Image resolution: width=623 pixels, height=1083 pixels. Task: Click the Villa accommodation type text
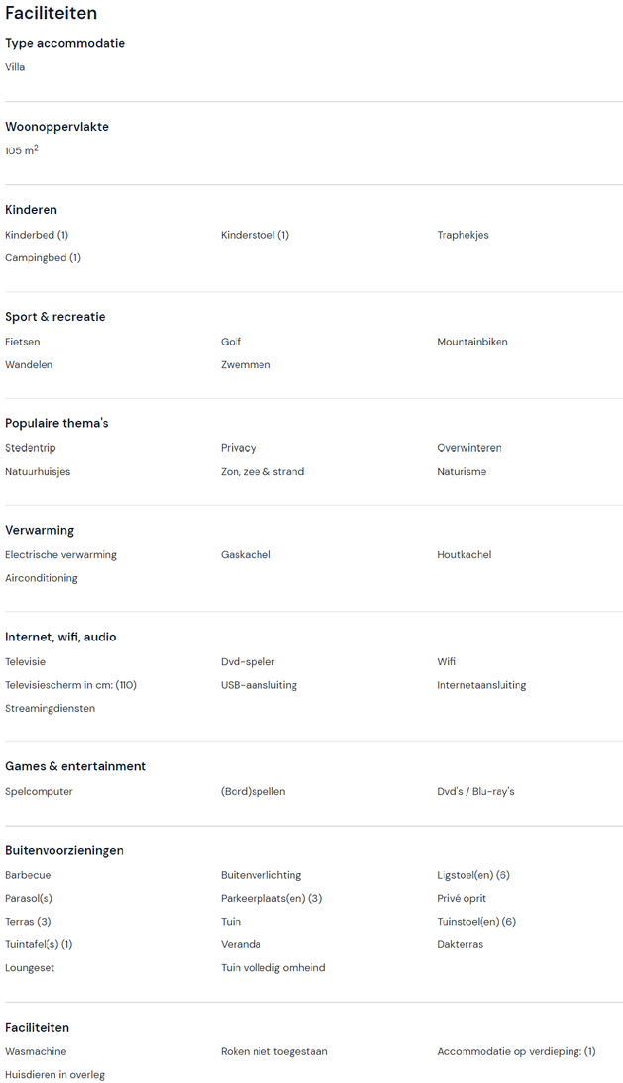tap(15, 67)
